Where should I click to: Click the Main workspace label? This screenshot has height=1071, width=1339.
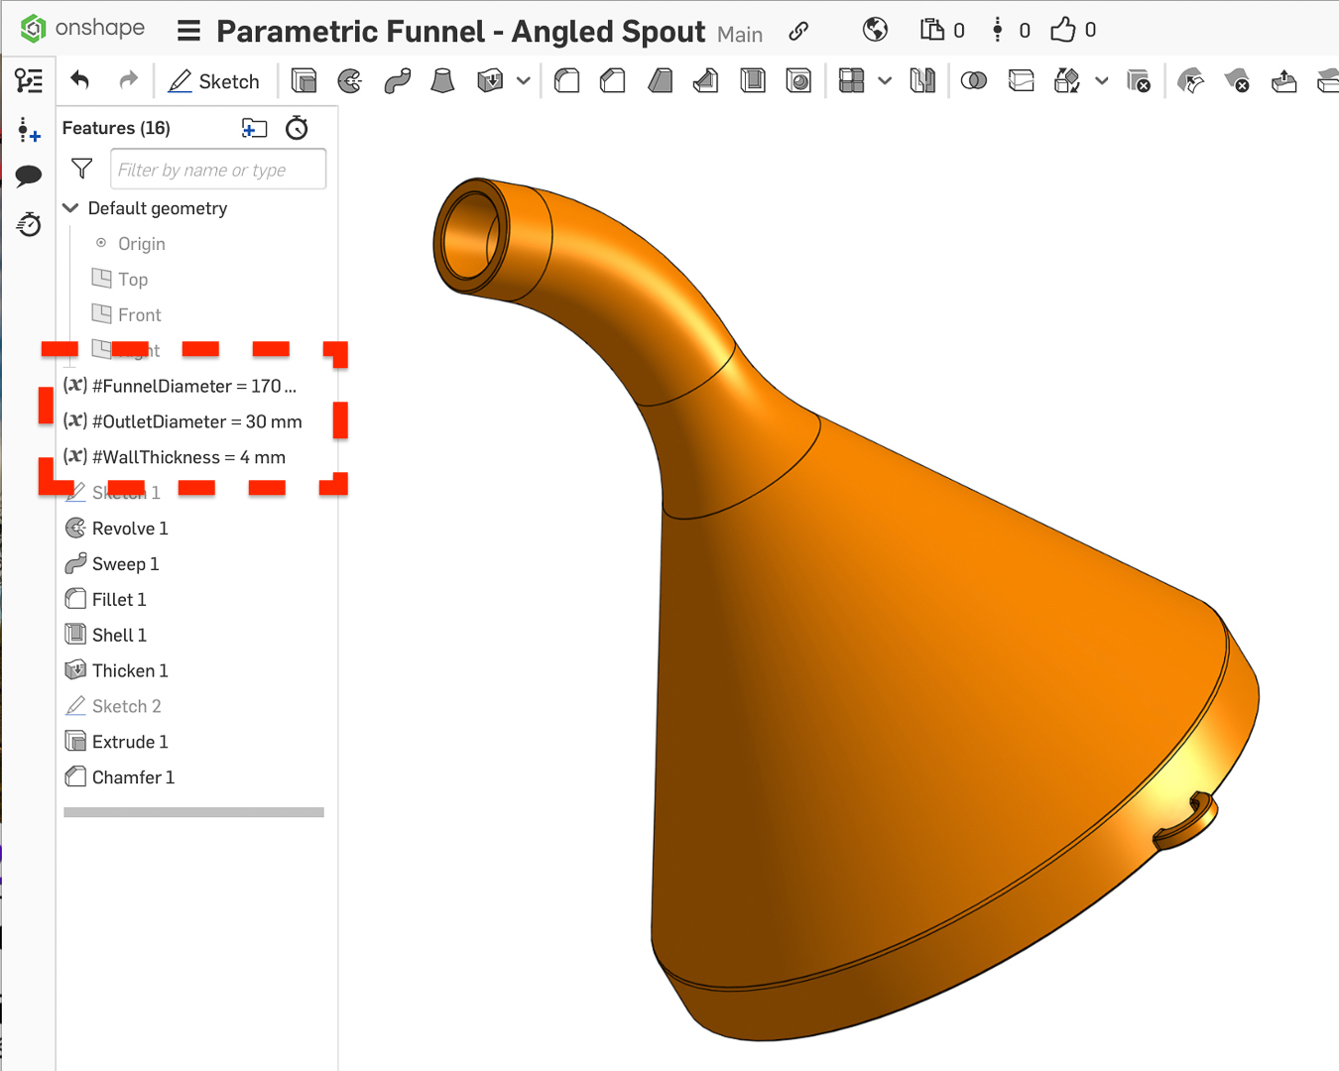[x=740, y=34]
